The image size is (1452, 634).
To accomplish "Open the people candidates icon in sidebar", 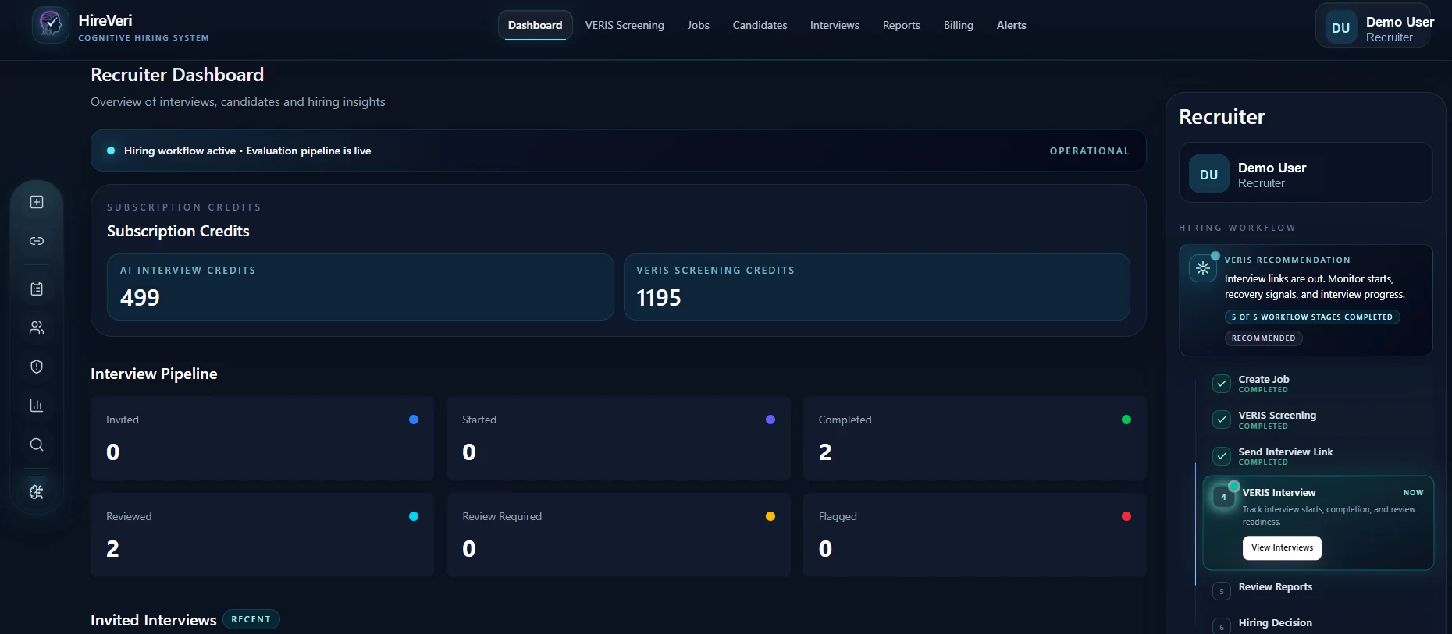I will (x=37, y=328).
